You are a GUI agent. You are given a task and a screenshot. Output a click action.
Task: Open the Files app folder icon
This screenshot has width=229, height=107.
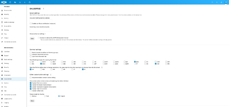point(15,2)
